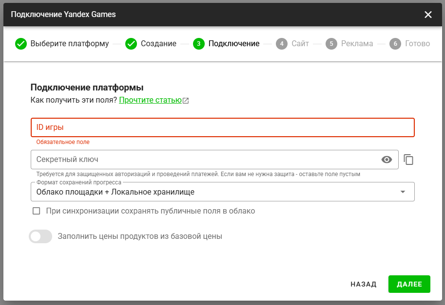The height and width of the screenshot is (305, 445).
Task: Select step 3 Подключение in the stepper
Action: 226,44
